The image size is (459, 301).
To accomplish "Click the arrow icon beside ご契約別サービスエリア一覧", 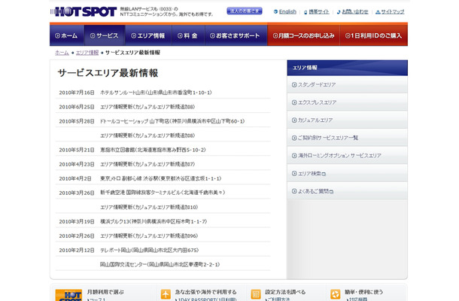I will click(294, 138).
